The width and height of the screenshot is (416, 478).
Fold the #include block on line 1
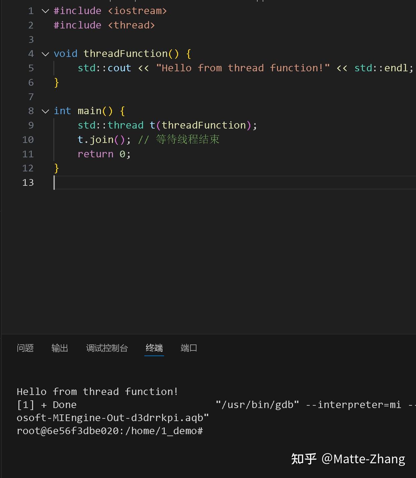(45, 10)
